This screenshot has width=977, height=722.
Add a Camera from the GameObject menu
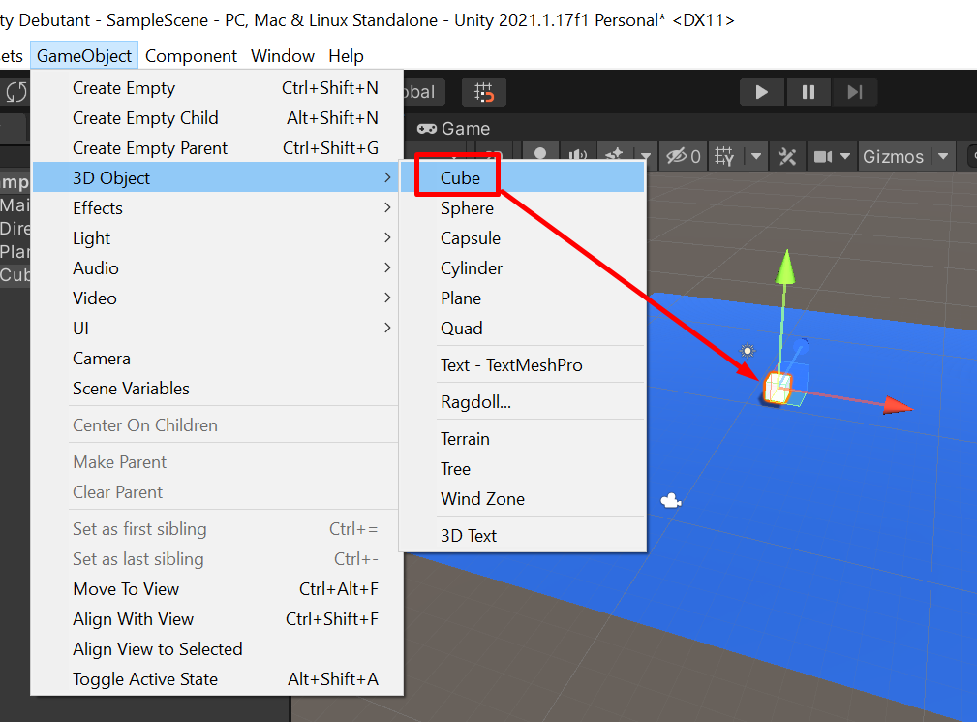click(x=215, y=358)
